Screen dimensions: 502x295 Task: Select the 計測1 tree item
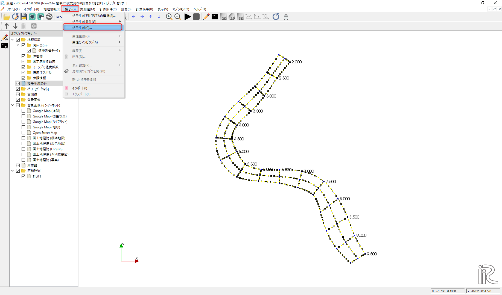[37, 176]
